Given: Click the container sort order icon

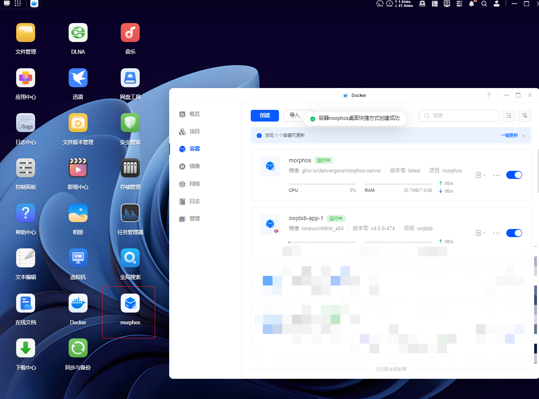Looking at the screenshot, I should click(509, 116).
